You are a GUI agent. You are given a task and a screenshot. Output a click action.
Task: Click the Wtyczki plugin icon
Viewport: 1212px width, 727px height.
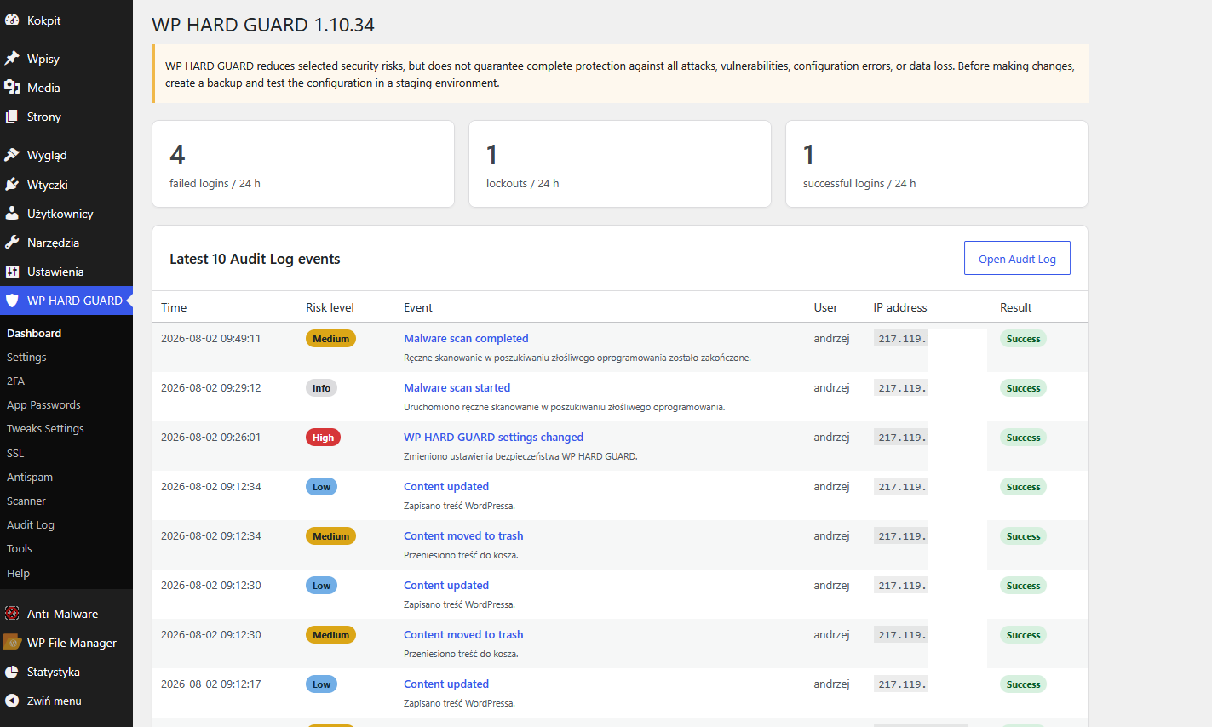[12, 185]
